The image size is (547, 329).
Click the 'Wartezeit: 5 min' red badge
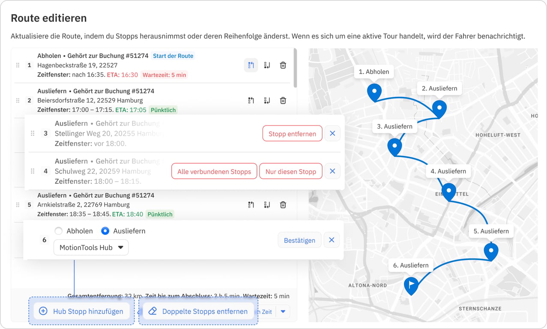pos(164,75)
